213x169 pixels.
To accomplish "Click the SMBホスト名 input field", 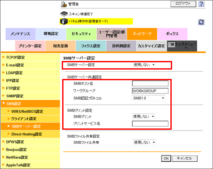I will [150, 84].
